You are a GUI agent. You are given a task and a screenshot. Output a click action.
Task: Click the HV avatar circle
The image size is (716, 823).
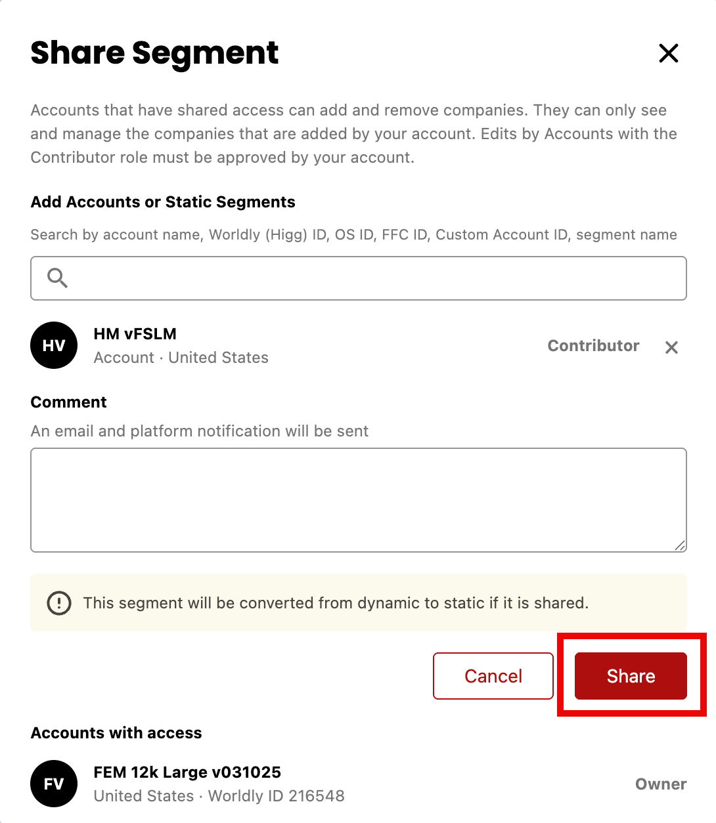click(x=54, y=345)
